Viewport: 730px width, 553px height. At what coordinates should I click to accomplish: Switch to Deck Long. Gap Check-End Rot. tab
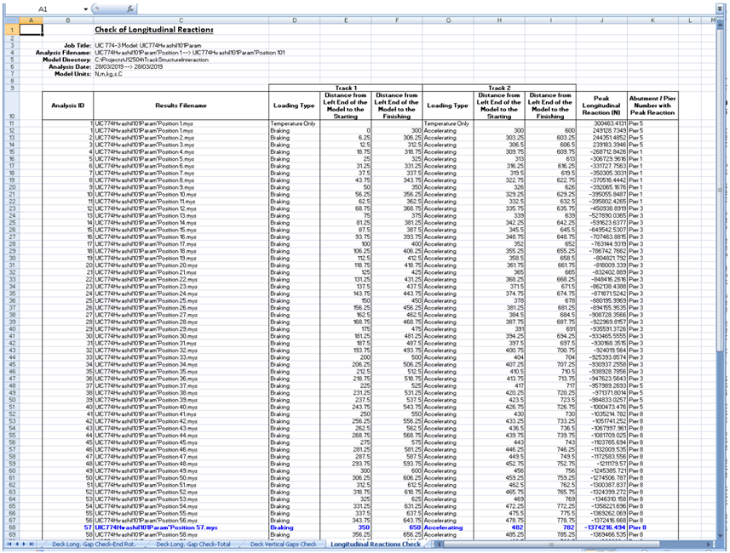pyautogui.click(x=95, y=543)
